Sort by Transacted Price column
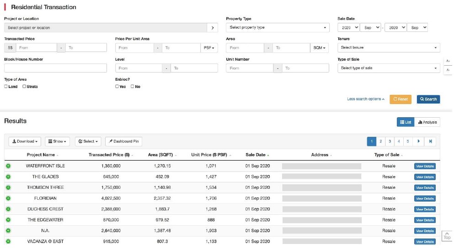The image size is (454, 249). [x=111, y=155]
